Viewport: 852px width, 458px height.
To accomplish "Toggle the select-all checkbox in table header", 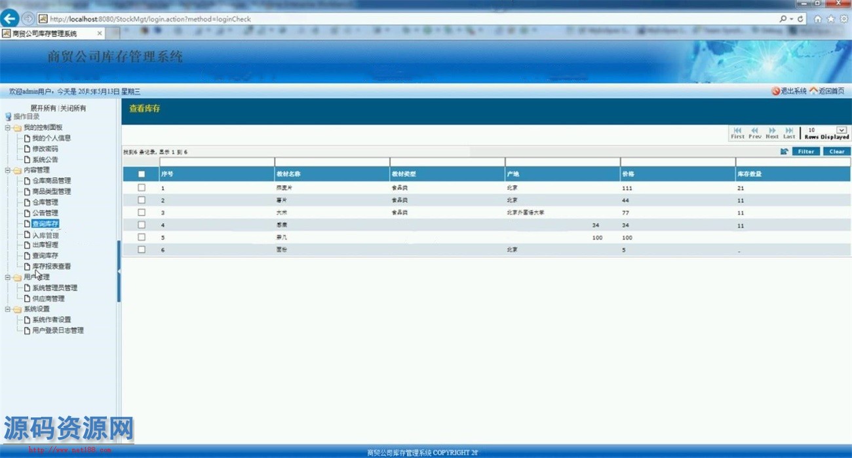I will click(x=142, y=174).
